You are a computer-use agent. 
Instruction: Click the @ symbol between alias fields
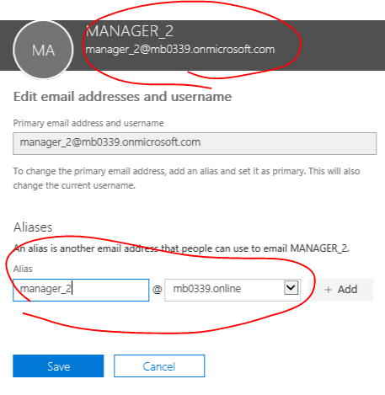157,289
